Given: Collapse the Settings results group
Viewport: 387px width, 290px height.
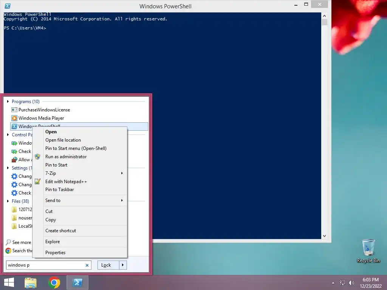Looking at the screenshot, I should pyautogui.click(x=8, y=168).
